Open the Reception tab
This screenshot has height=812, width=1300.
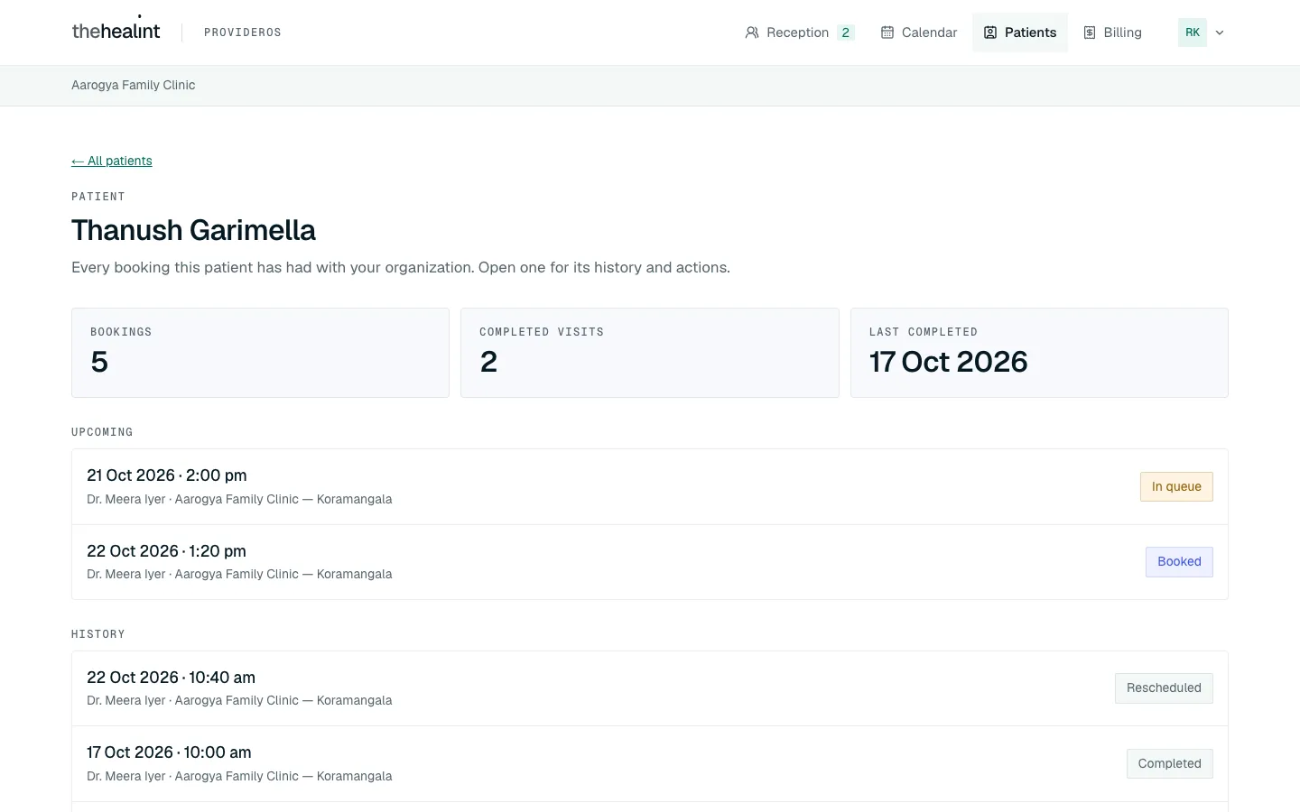[x=800, y=32]
